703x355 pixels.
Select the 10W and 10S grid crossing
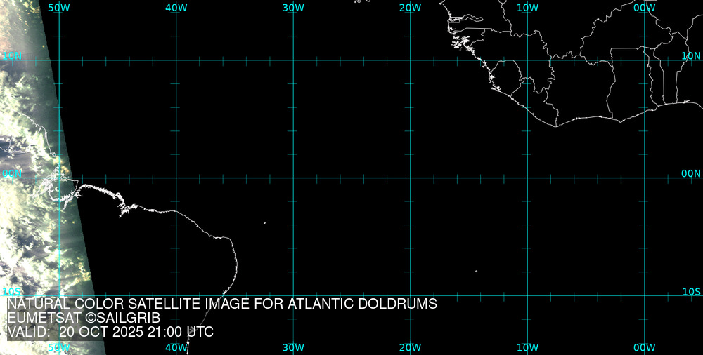pyautogui.click(x=528, y=295)
